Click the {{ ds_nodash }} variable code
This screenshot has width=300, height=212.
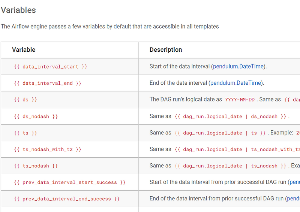pyautogui.click(x=36, y=116)
